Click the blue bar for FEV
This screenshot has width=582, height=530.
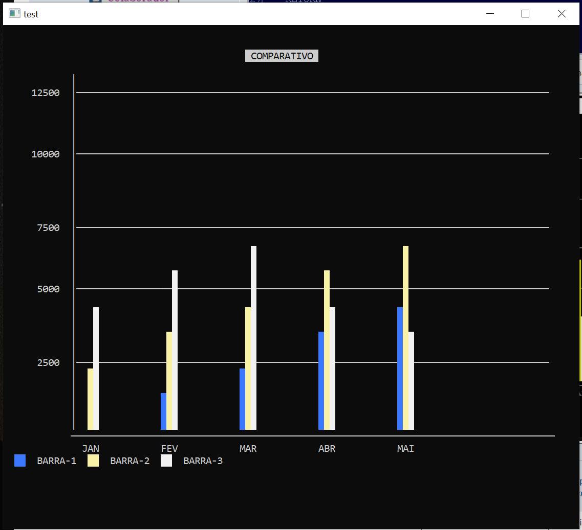(163, 411)
